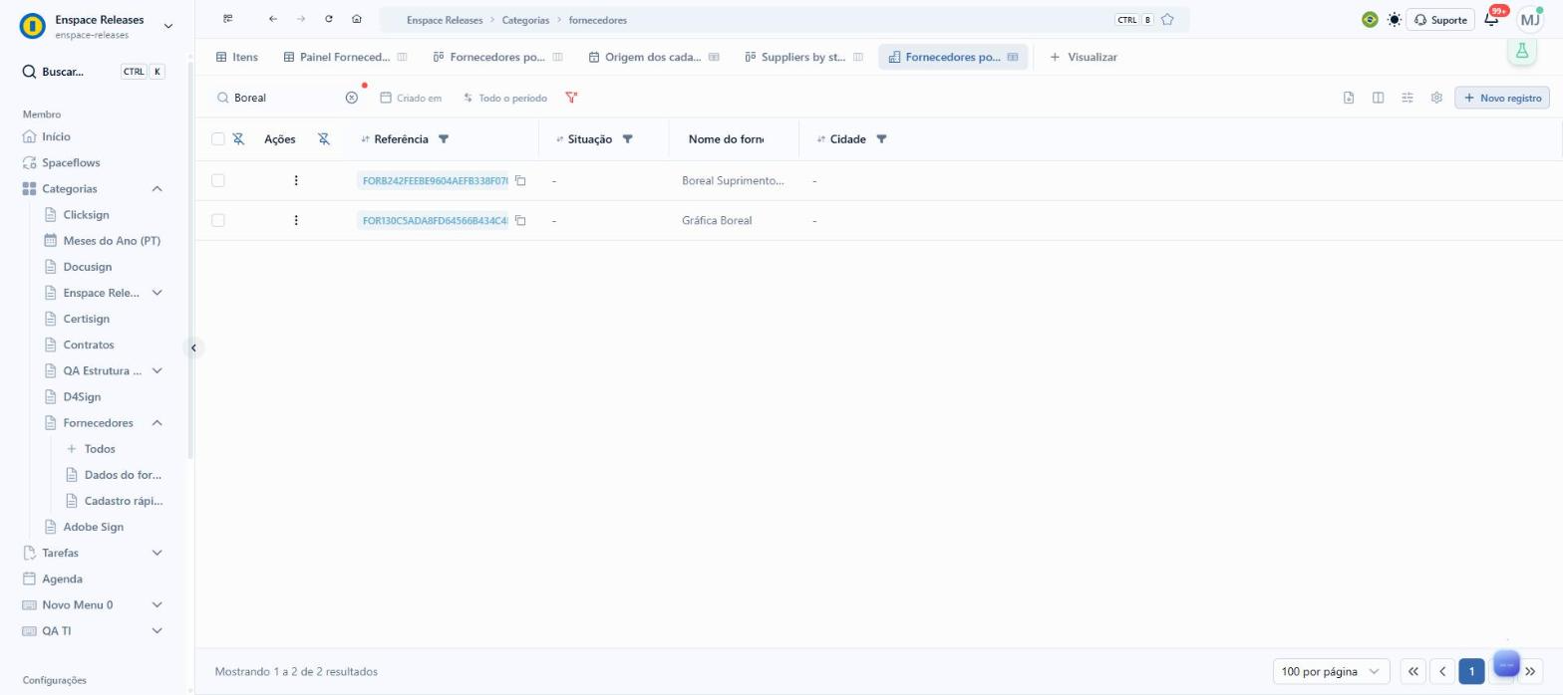Copy the FOR130C5ADA reference

(520, 220)
